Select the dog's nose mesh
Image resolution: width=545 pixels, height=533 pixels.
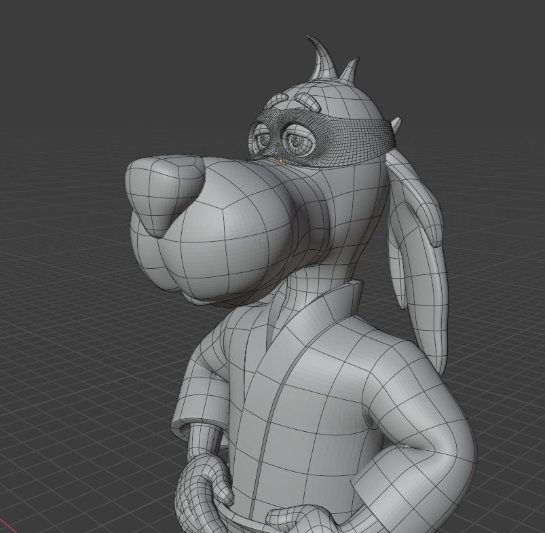165,195
